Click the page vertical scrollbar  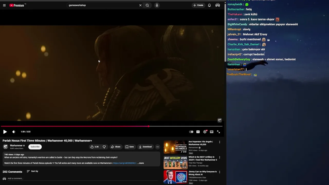tap(225, 32)
